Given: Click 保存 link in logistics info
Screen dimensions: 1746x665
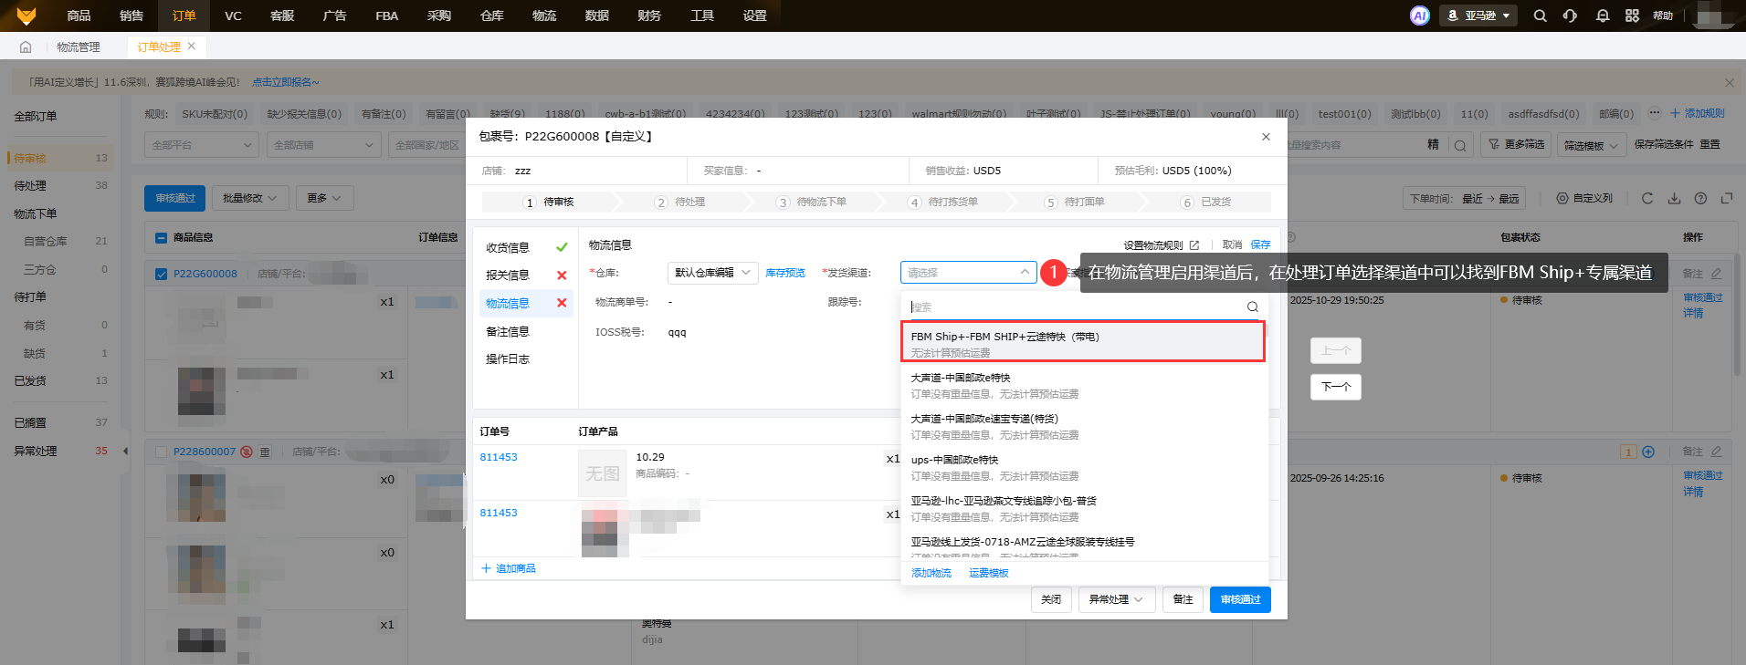Looking at the screenshot, I should [1260, 245].
